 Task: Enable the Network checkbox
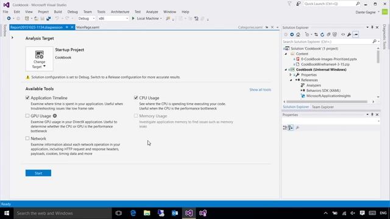click(27, 138)
